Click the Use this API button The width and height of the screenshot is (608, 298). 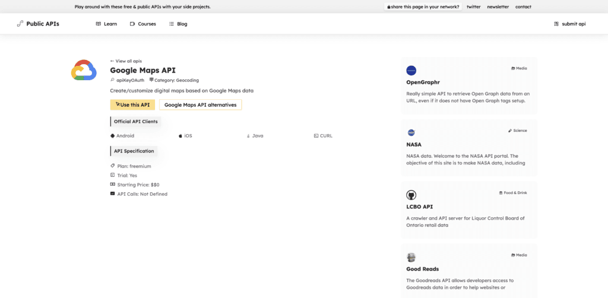click(132, 104)
